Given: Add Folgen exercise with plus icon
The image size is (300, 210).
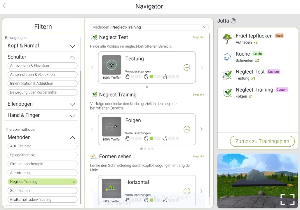Looking at the screenshot, I should 187,129.
